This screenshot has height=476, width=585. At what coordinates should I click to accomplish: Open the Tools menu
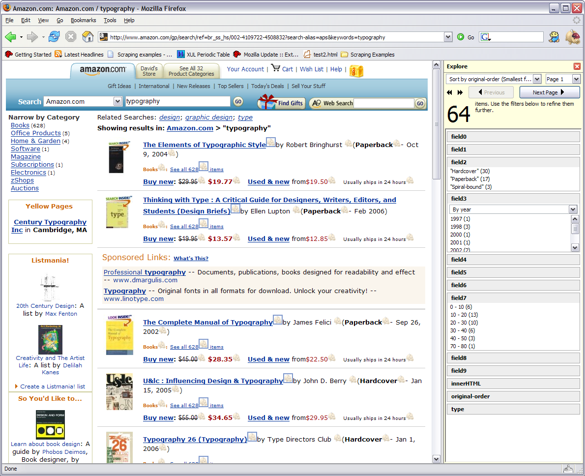click(x=110, y=20)
